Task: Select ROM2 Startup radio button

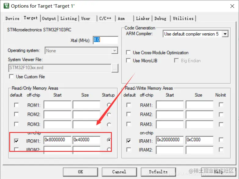Action: click(109, 115)
